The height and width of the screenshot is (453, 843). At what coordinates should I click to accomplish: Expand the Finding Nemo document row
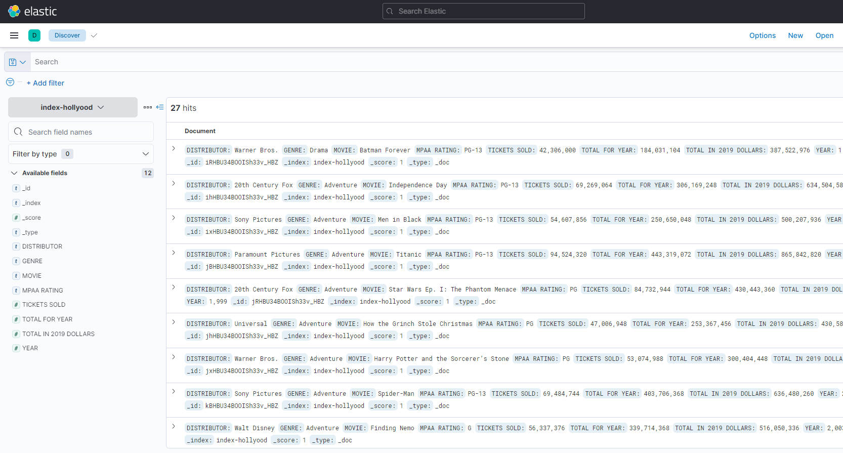click(x=174, y=426)
